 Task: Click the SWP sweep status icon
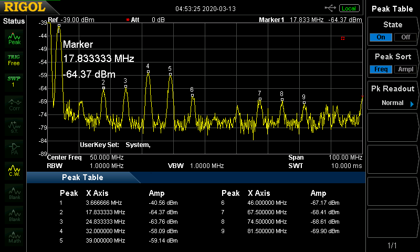click(x=14, y=82)
